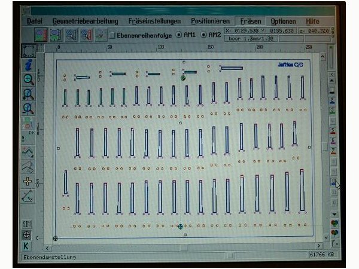This screenshot has width=359, height=269.
Task: Select the AM2 radio button
Action: (203, 35)
